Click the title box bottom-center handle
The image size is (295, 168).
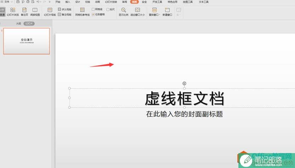(184, 107)
